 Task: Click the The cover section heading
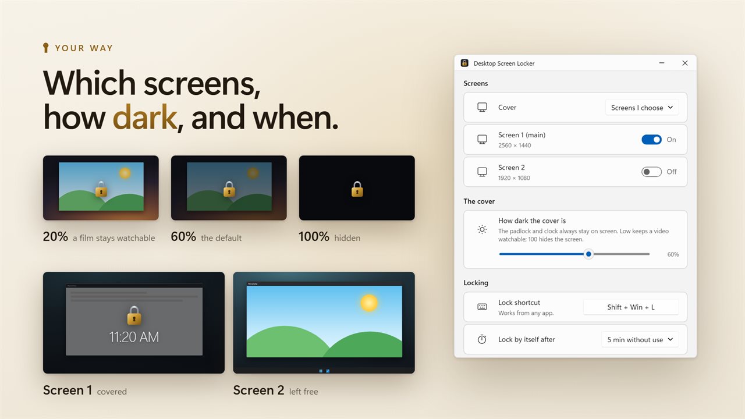[479, 201]
